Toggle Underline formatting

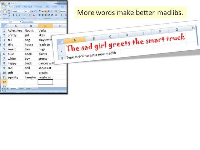19,15
